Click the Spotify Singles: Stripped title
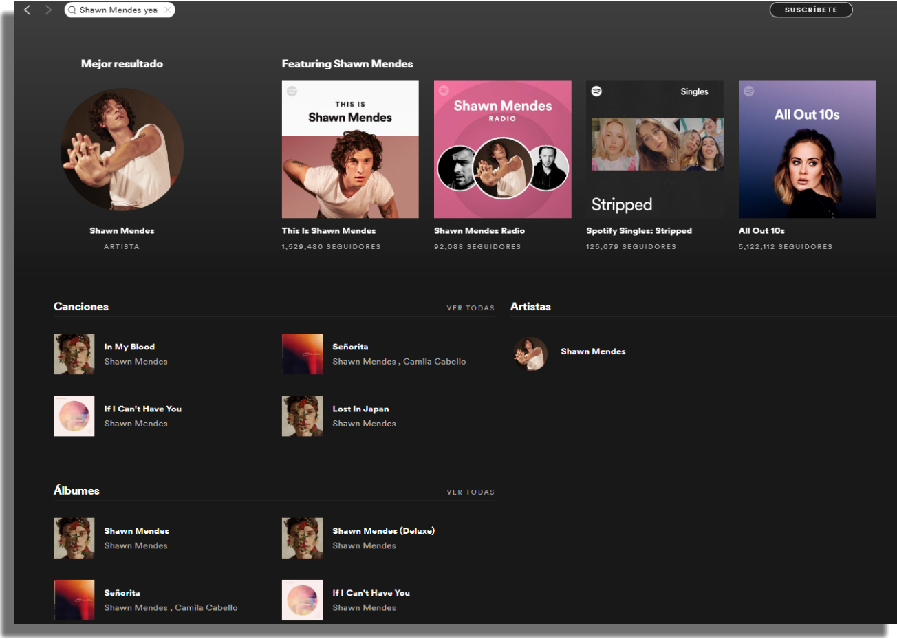 click(x=639, y=230)
